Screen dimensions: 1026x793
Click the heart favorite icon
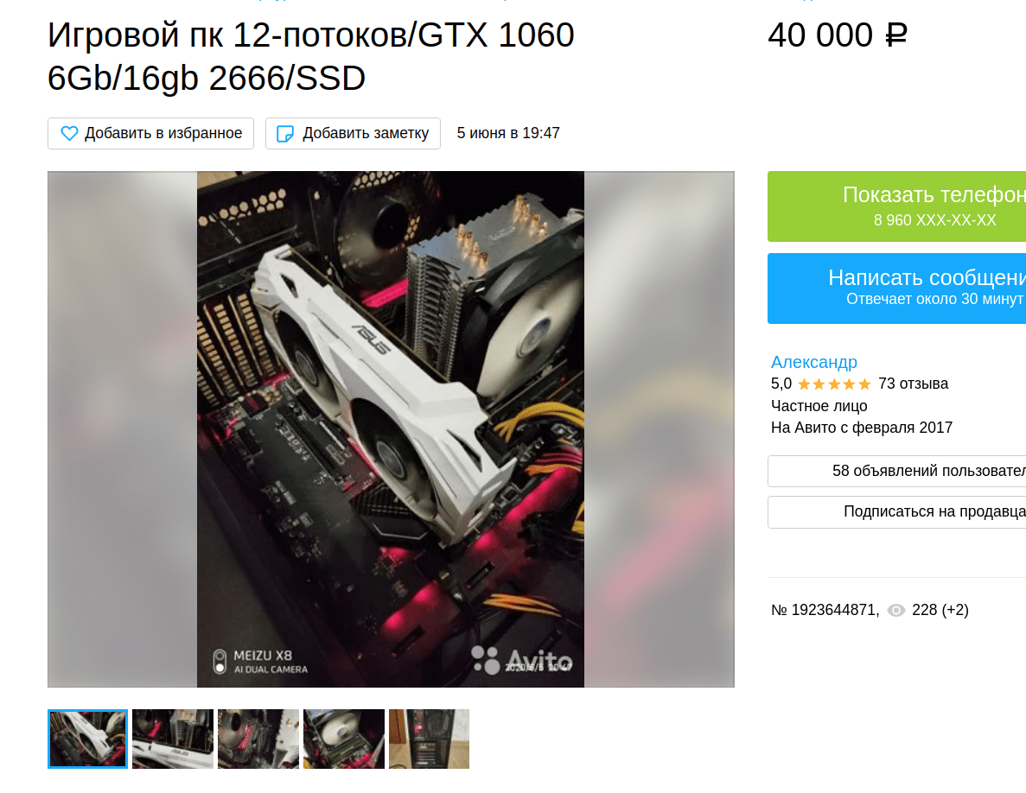(69, 133)
